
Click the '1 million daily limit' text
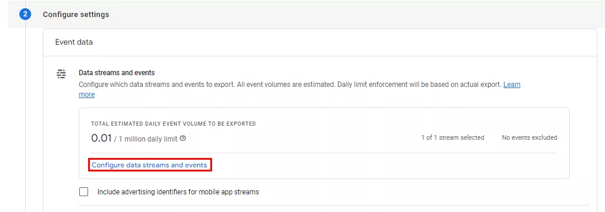pyautogui.click(x=148, y=139)
